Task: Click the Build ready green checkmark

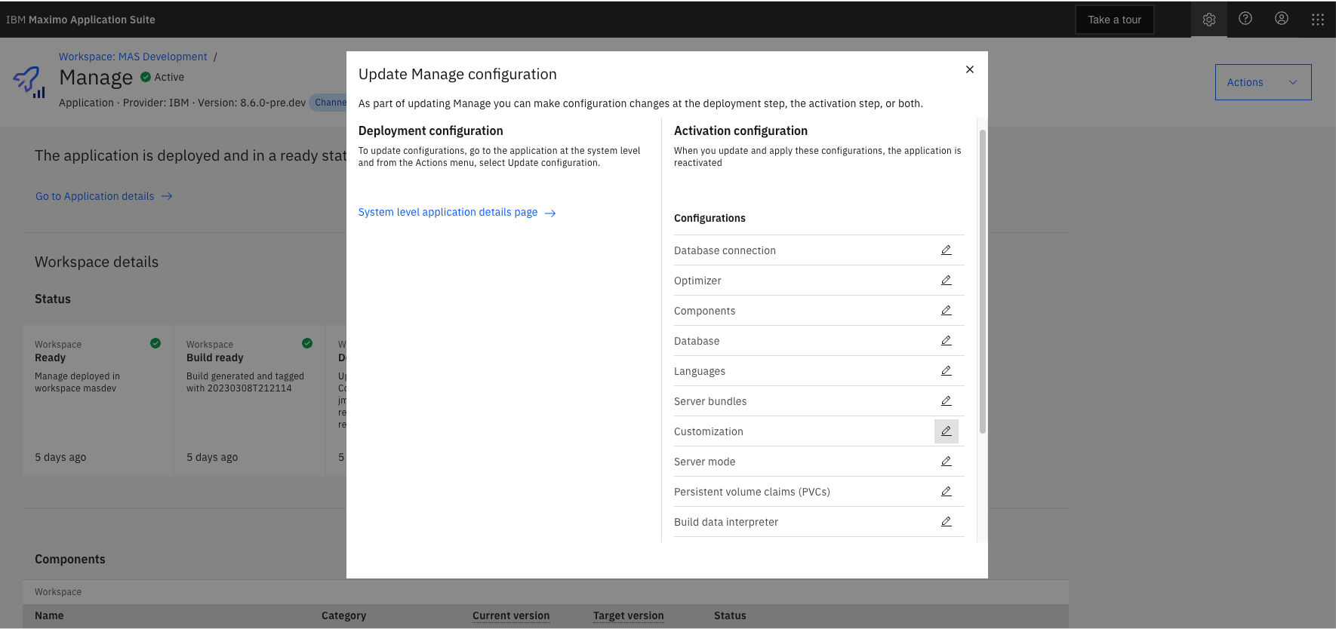Action: pyautogui.click(x=307, y=343)
